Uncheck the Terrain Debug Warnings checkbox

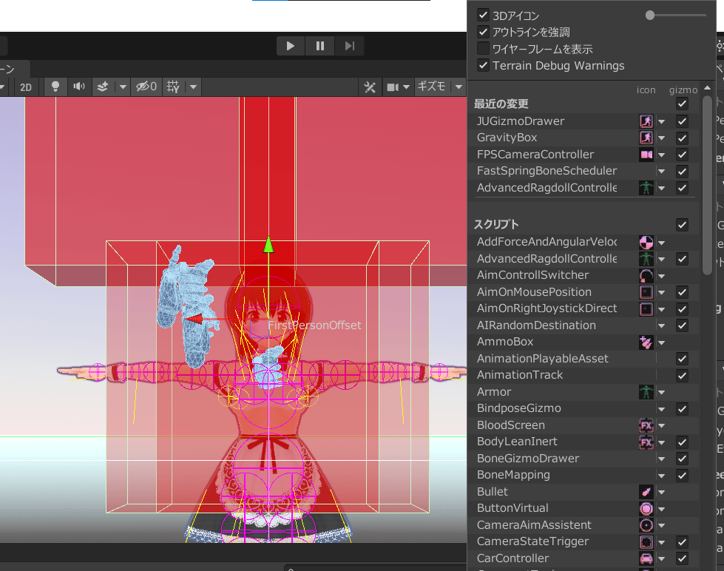tap(483, 66)
